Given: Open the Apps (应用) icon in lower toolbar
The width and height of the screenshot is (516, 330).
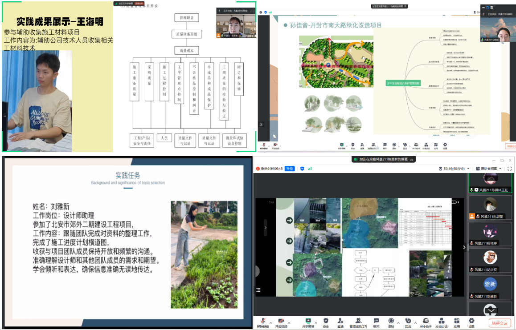Looking at the screenshot, I should click(x=457, y=322).
